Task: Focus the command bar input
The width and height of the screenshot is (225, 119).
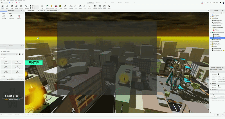Action: click(106, 115)
